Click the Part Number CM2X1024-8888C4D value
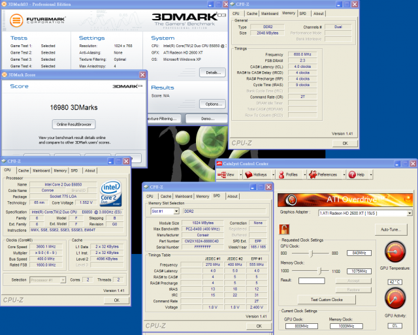The image size is (418, 335). tap(202, 241)
